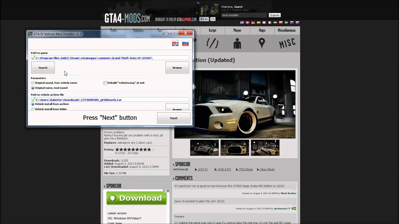The height and width of the screenshot is (224, 399).
Task: Click the Danish flag on the website
Action: 248,23
